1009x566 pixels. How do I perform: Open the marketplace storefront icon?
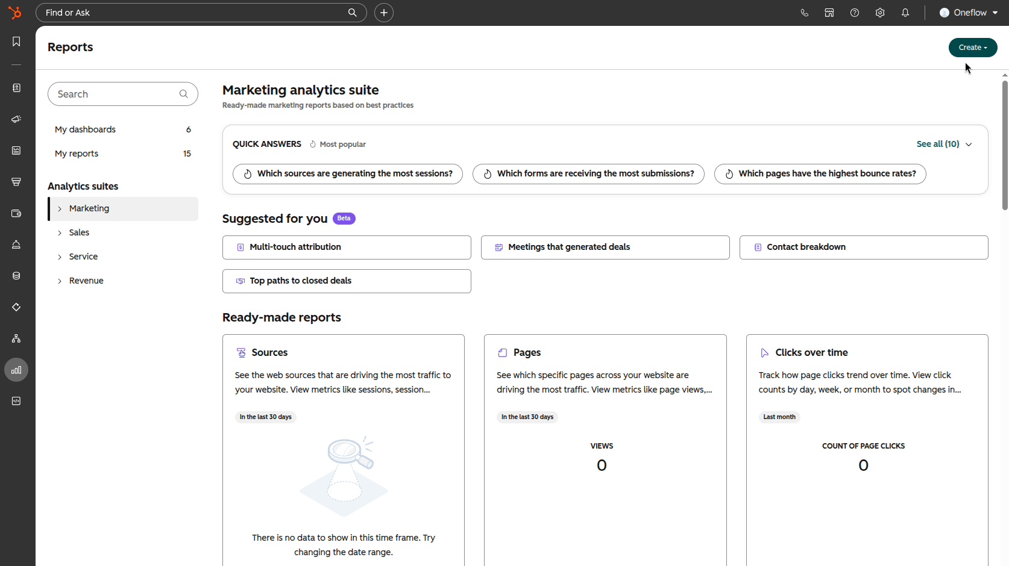coord(829,13)
